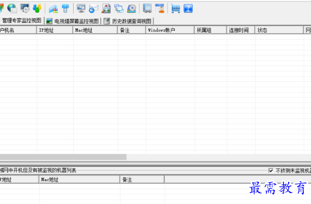
Task: Sort by top table 备注 column header
Action: pos(132,30)
